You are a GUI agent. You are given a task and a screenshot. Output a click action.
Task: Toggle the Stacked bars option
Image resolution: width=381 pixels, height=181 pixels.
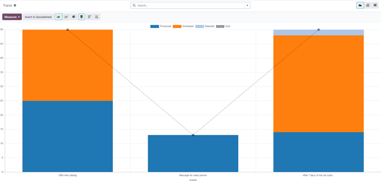[82, 17]
